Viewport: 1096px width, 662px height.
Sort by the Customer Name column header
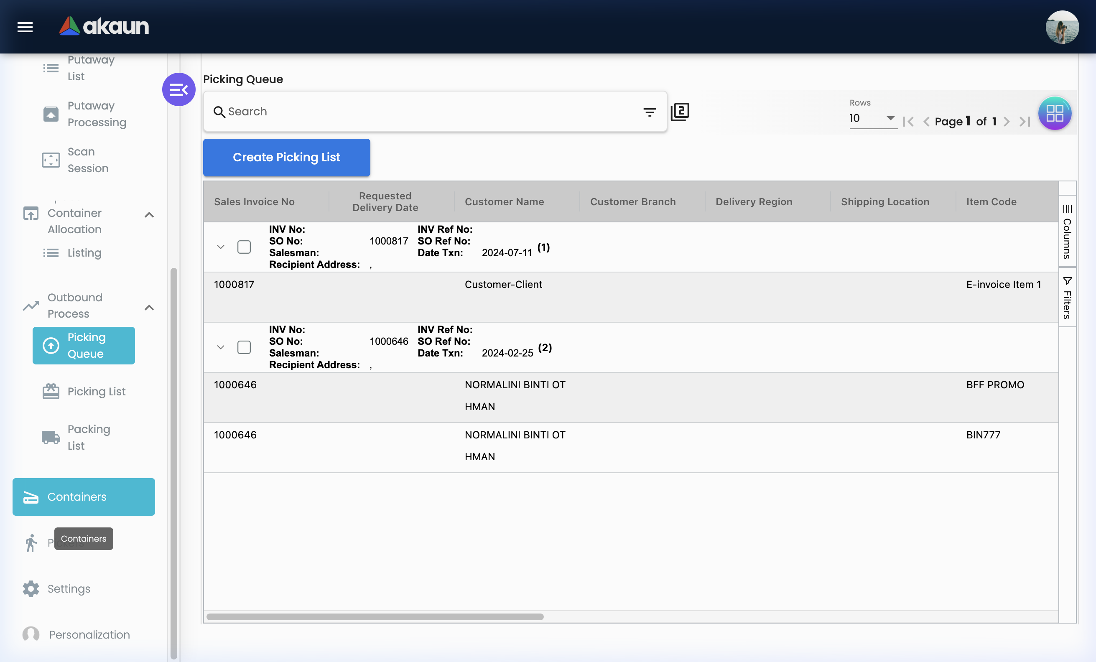(504, 202)
